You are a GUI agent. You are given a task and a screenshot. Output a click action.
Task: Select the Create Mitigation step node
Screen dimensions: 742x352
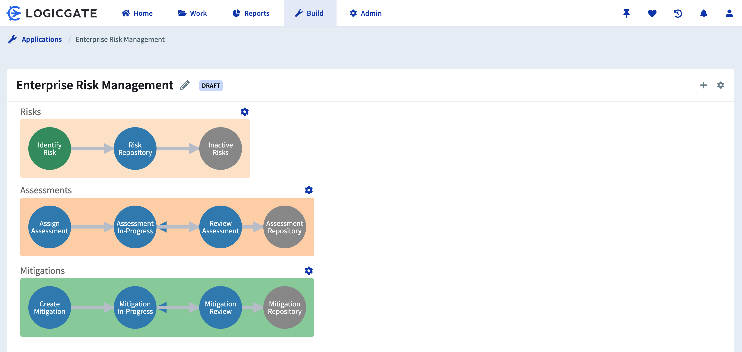pos(49,307)
